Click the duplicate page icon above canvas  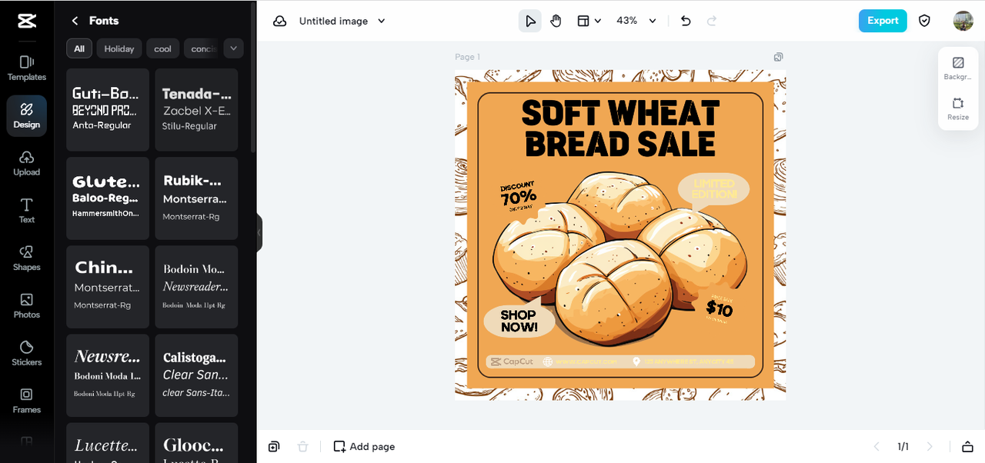(x=779, y=57)
